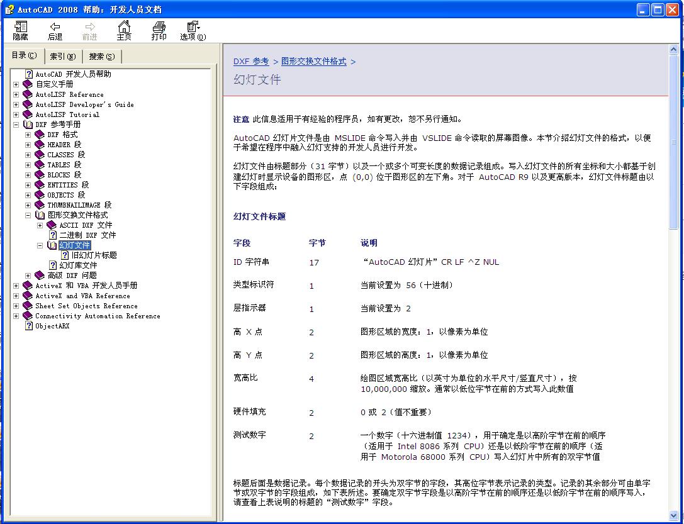684x524 pixels.
Task: Click the book icon beside HEADER 段
Action: click(40, 144)
